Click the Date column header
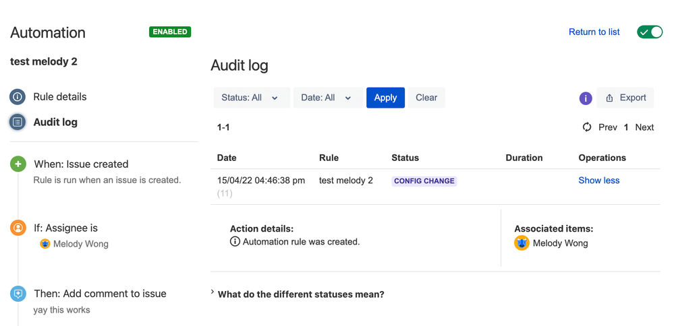674x326 pixels. click(227, 158)
